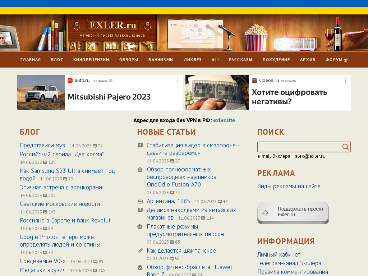Open article Аргентина, 1985

pyautogui.click(x=168, y=201)
